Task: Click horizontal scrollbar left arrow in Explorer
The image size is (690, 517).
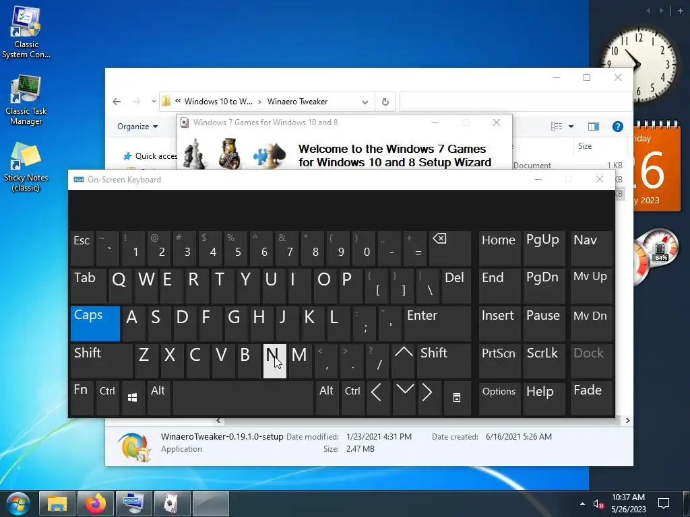Action: tap(219, 421)
